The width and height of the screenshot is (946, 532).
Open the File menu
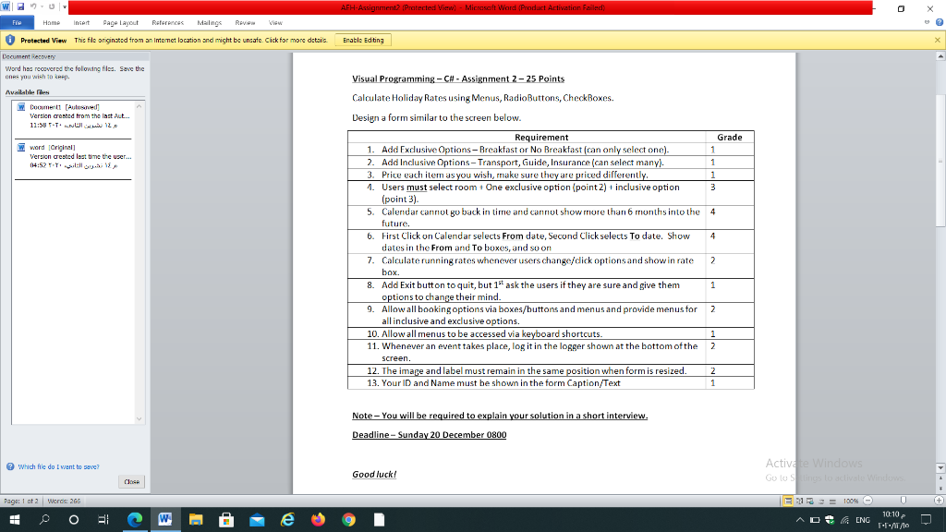tap(16, 23)
